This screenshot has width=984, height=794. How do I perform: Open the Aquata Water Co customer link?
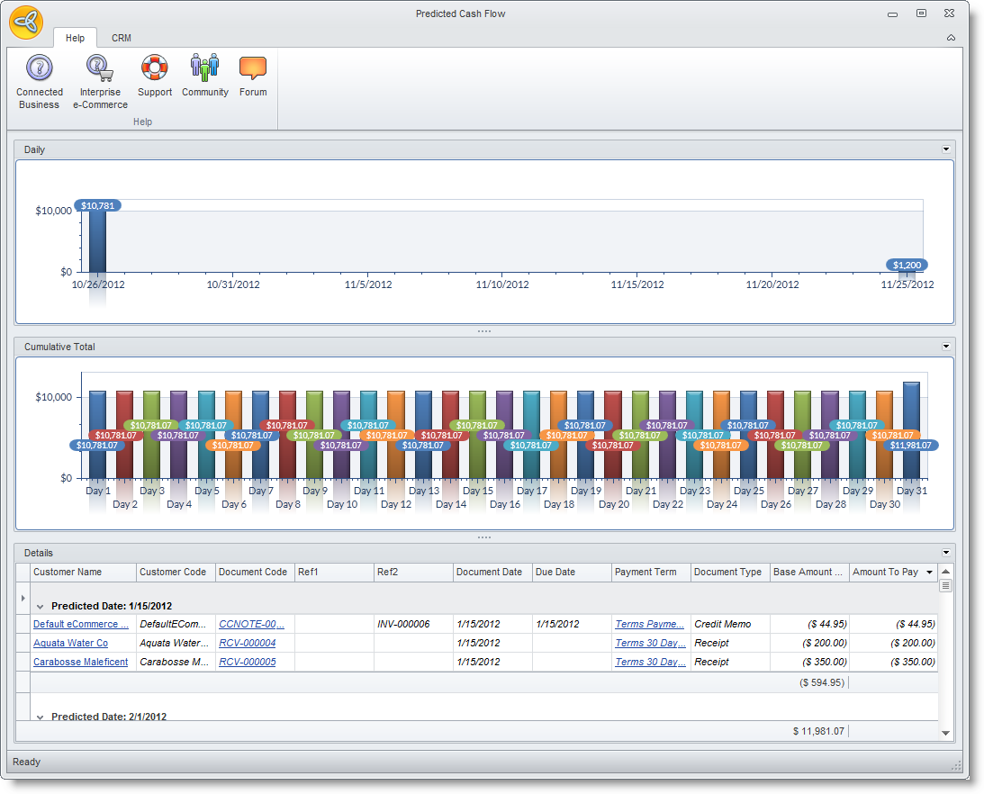pyautogui.click(x=70, y=644)
